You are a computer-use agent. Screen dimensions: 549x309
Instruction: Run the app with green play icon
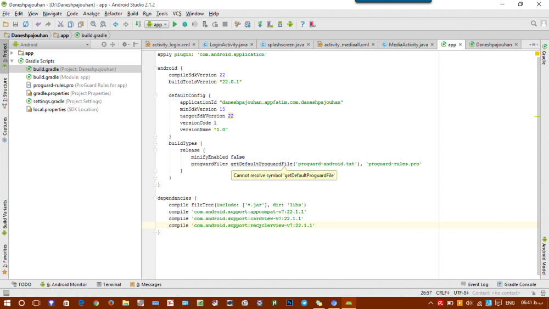coord(175,24)
